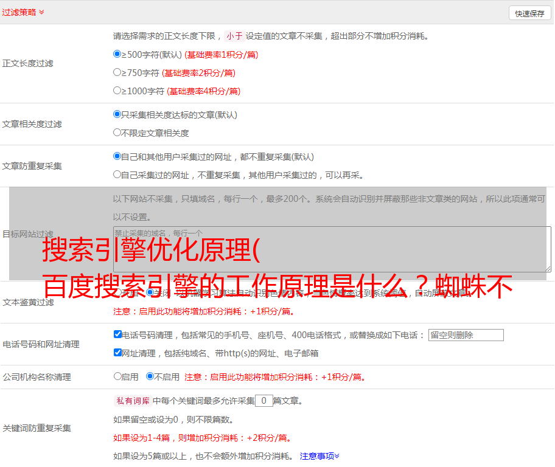The width and height of the screenshot is (555, 467).
Task: Pick 自己采集过的网址 不重复采集 option
Action: coord(117,175)
